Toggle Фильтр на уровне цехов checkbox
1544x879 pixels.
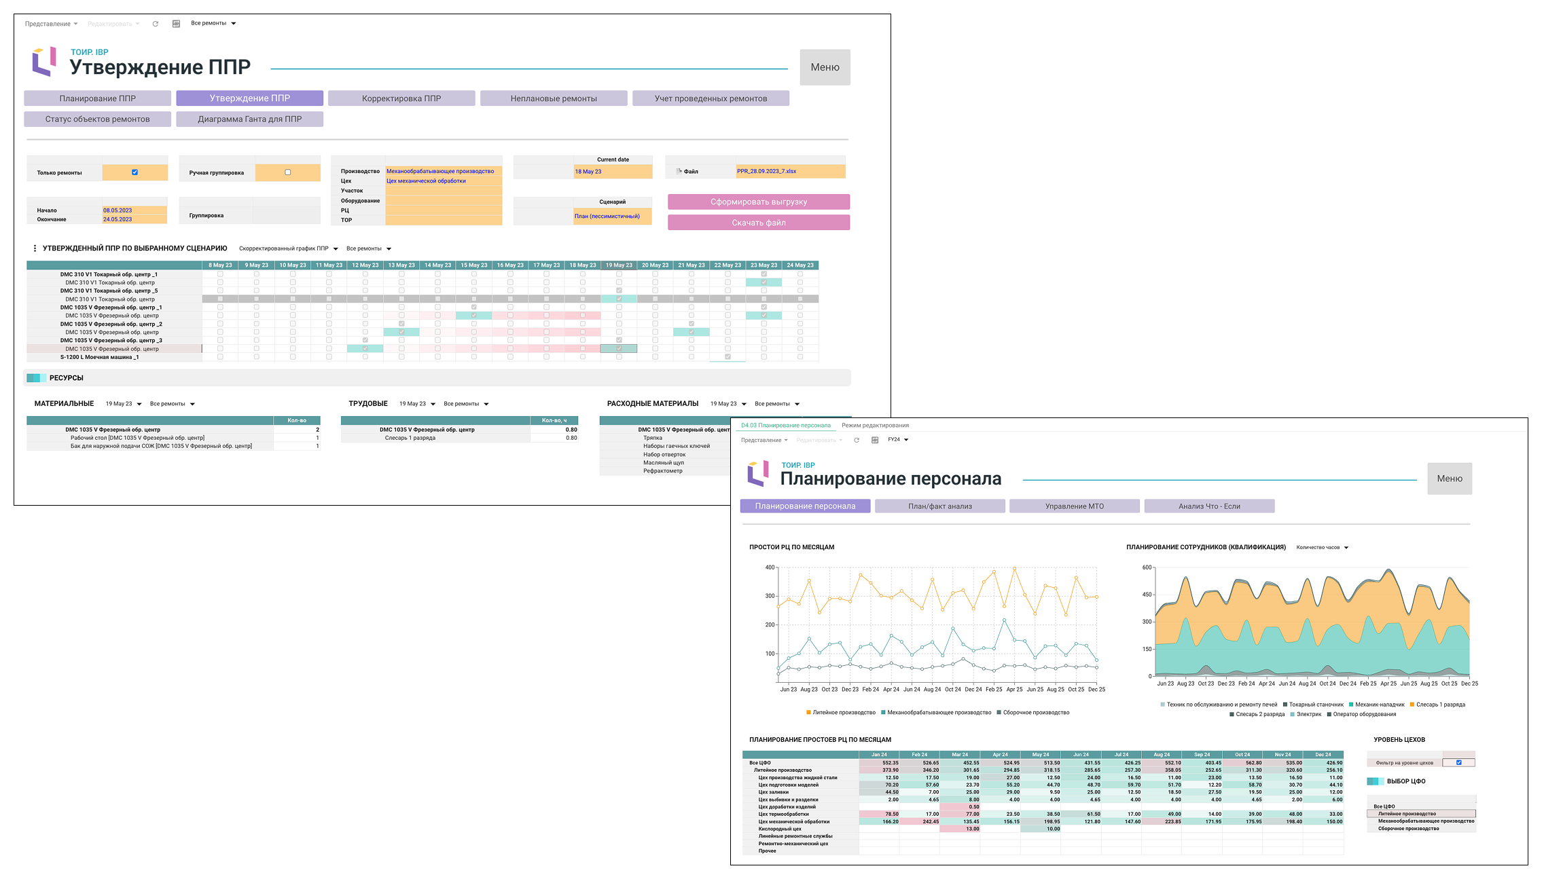tap(1458, 762)
